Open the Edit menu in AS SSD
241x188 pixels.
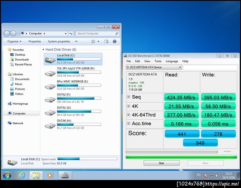[x=137, y=61]
